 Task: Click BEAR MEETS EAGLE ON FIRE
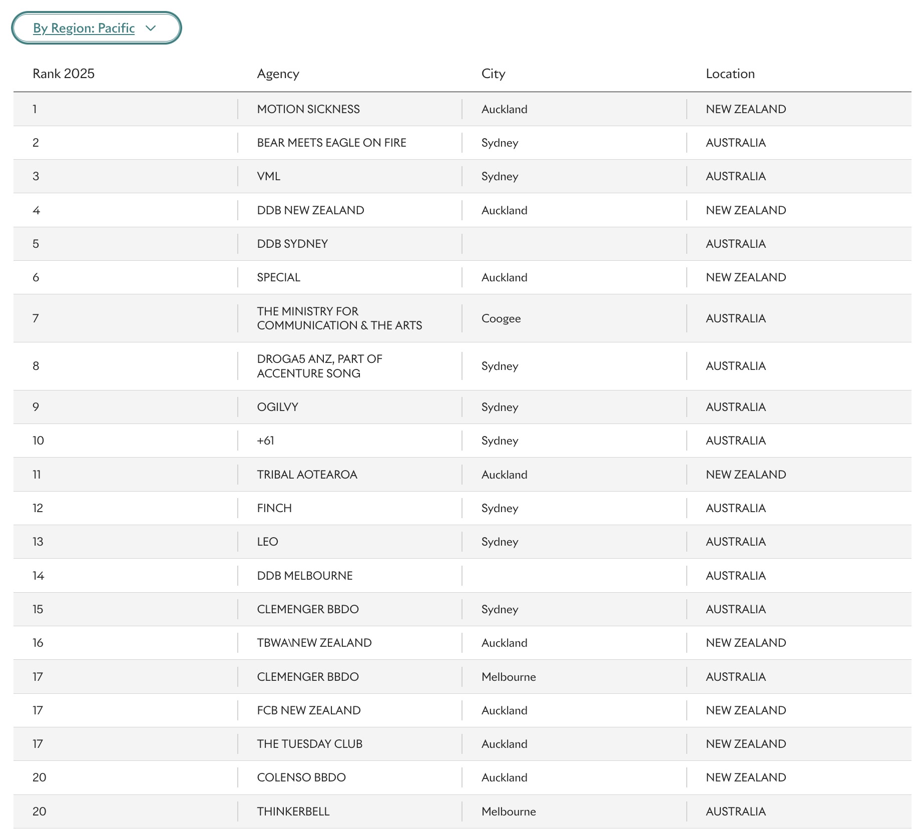tap(332, 143)
